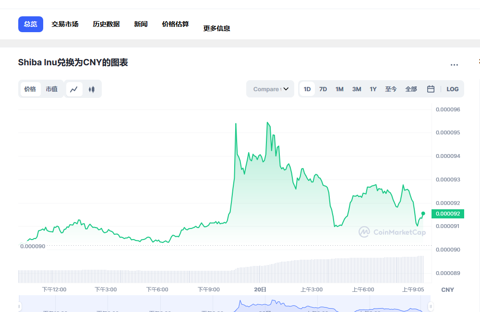Open the 总览 overview tab
The width and height of the screenshot is (480, 312).
click(31, 24)
